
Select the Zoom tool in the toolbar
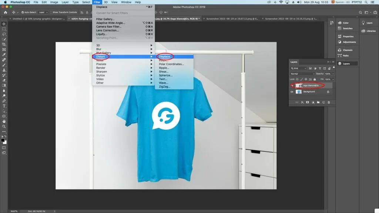click(x=4, y=126)
